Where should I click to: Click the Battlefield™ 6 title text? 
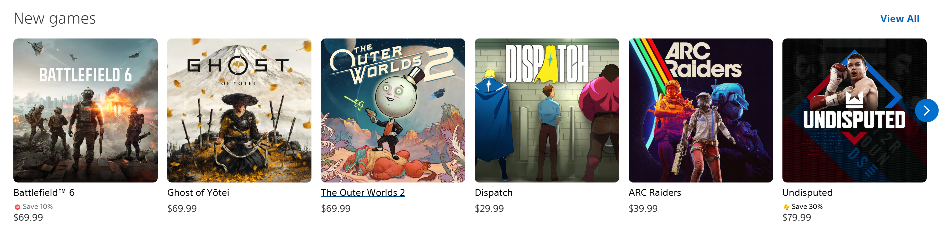coord(44,192)
